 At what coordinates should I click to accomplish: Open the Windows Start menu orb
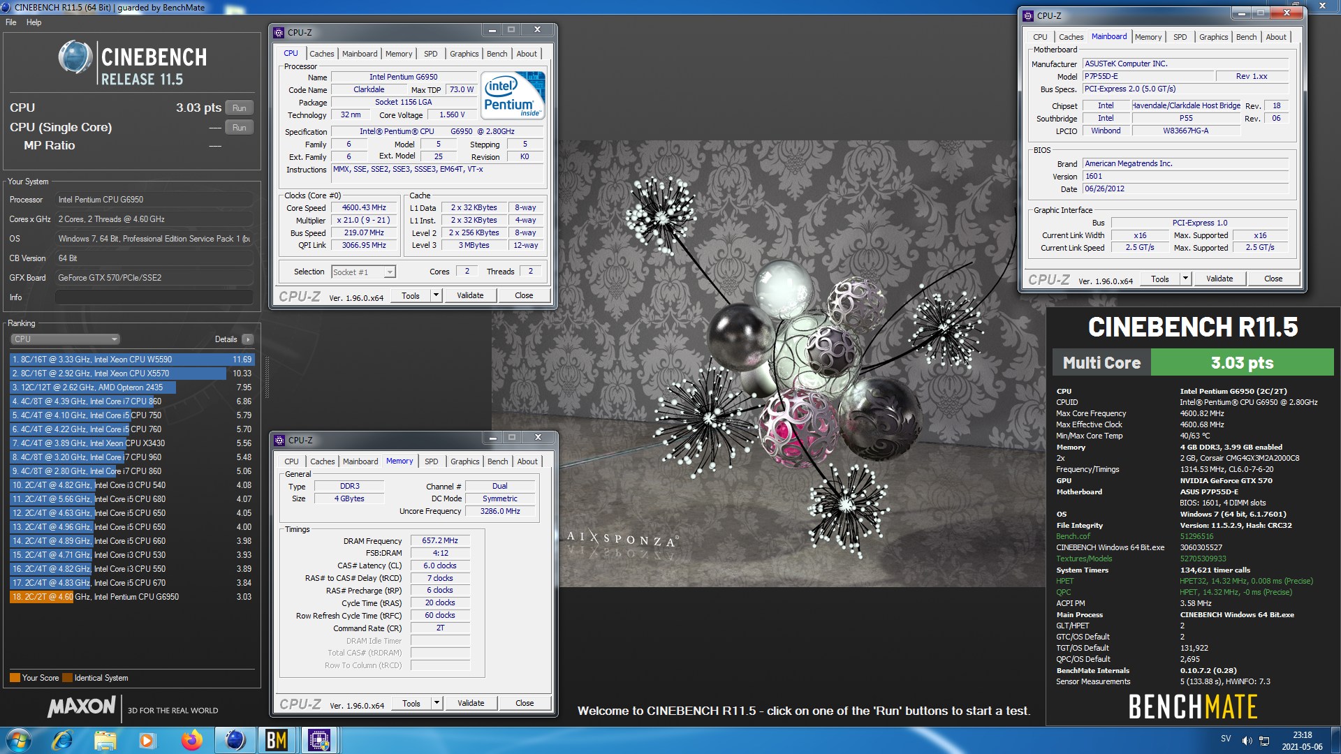[18, 740]
